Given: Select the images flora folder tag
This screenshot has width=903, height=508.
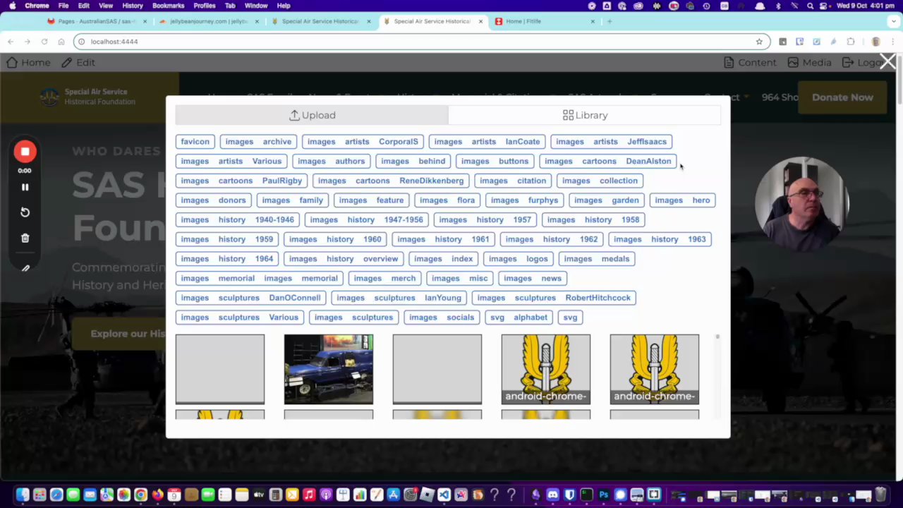Looking at the screenshot, I should point(447,200).
